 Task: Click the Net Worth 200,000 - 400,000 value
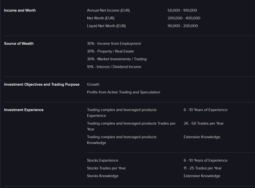pyautogui.click(x=184, y=18)
